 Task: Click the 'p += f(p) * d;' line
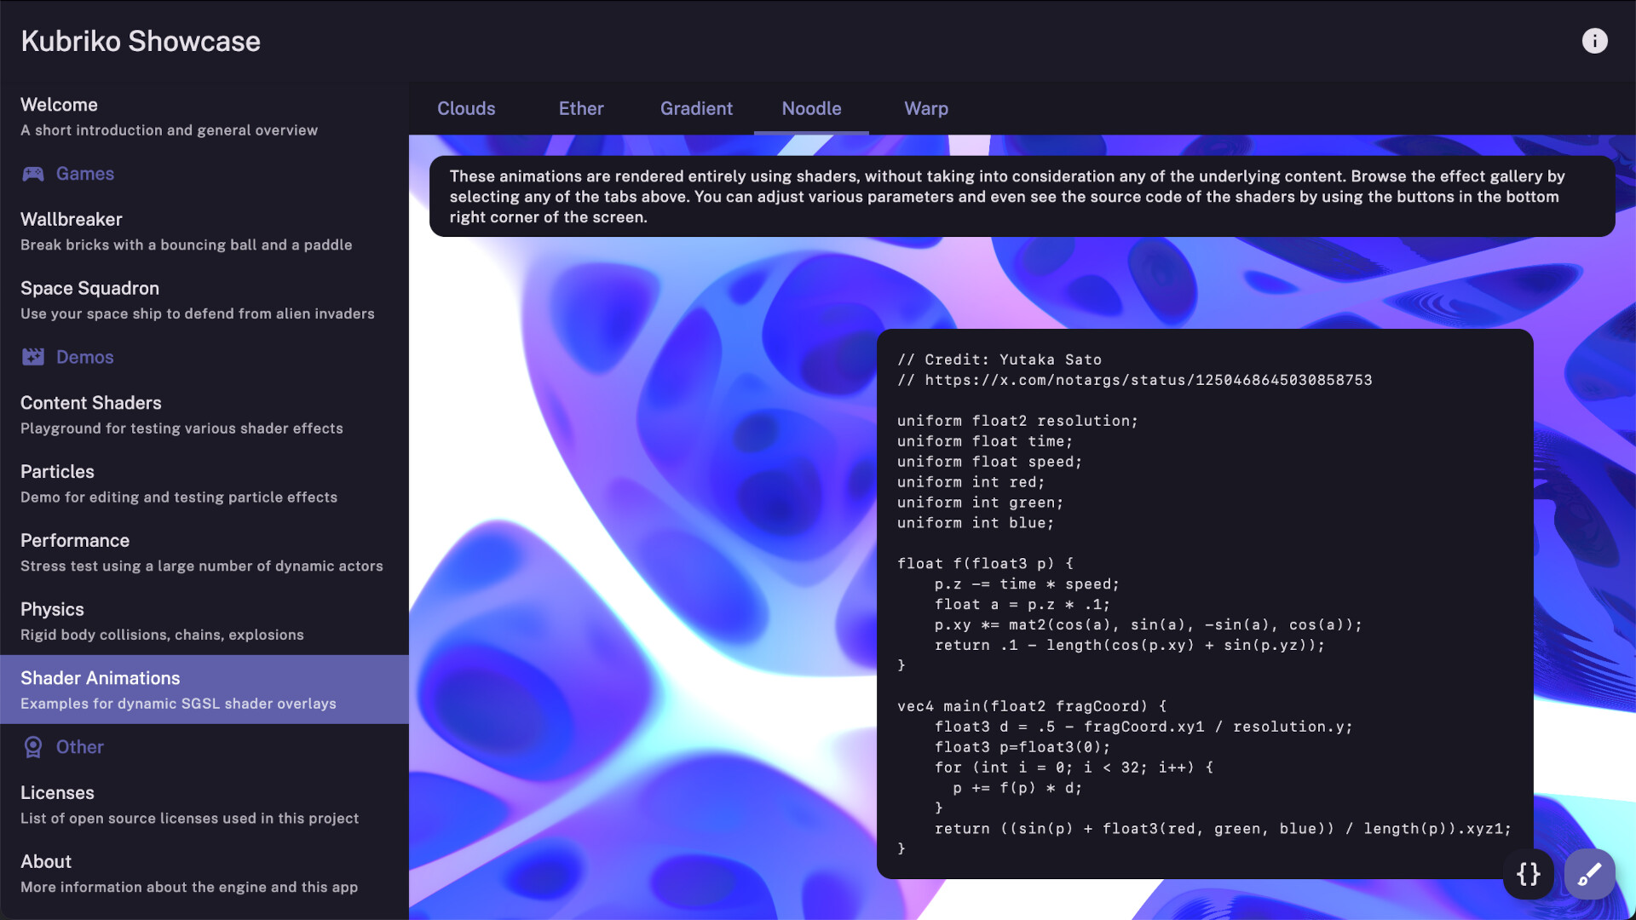pyautogui.click(x=1017, y=788)
